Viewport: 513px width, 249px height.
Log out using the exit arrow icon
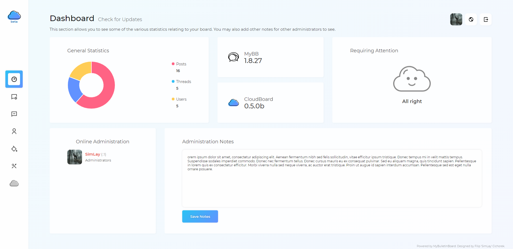pos(486,20)
